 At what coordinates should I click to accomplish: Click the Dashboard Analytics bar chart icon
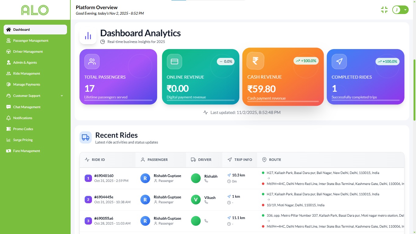click(x=88, y=36)
